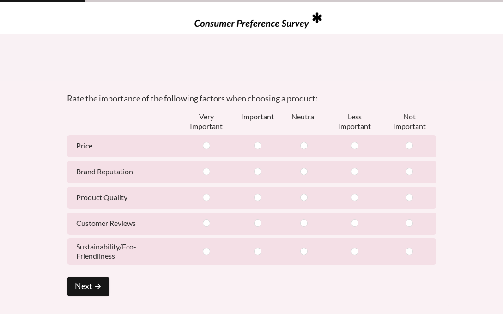
Task: Mark Customer Reviews as Not Important
Action: tap(409, 223)
